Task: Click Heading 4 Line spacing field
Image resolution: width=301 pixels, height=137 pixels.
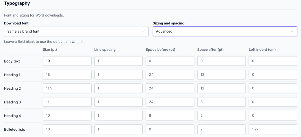Action: 119,116
